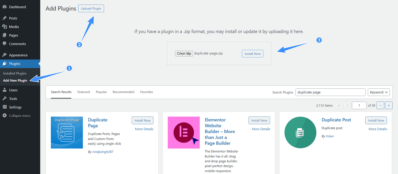
Task: Open Duplicate Post title link
Action: 336,120
